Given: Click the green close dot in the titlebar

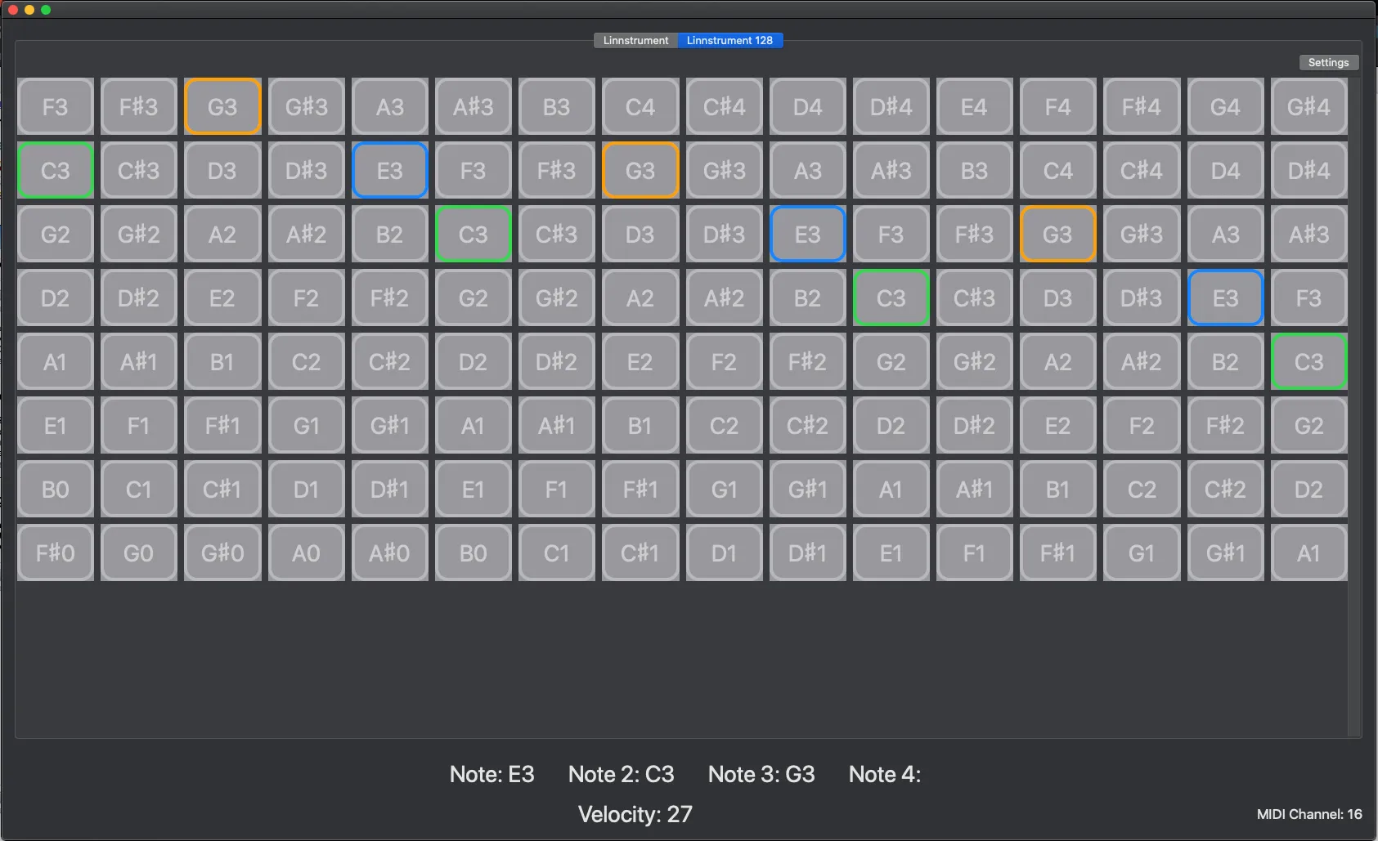Looking at the screenshot, I should [47, 10].
